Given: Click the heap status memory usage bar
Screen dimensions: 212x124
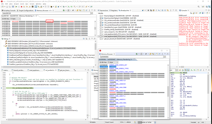Looking at the screenshot, I should pyautogui.click(x=146, y=122).
